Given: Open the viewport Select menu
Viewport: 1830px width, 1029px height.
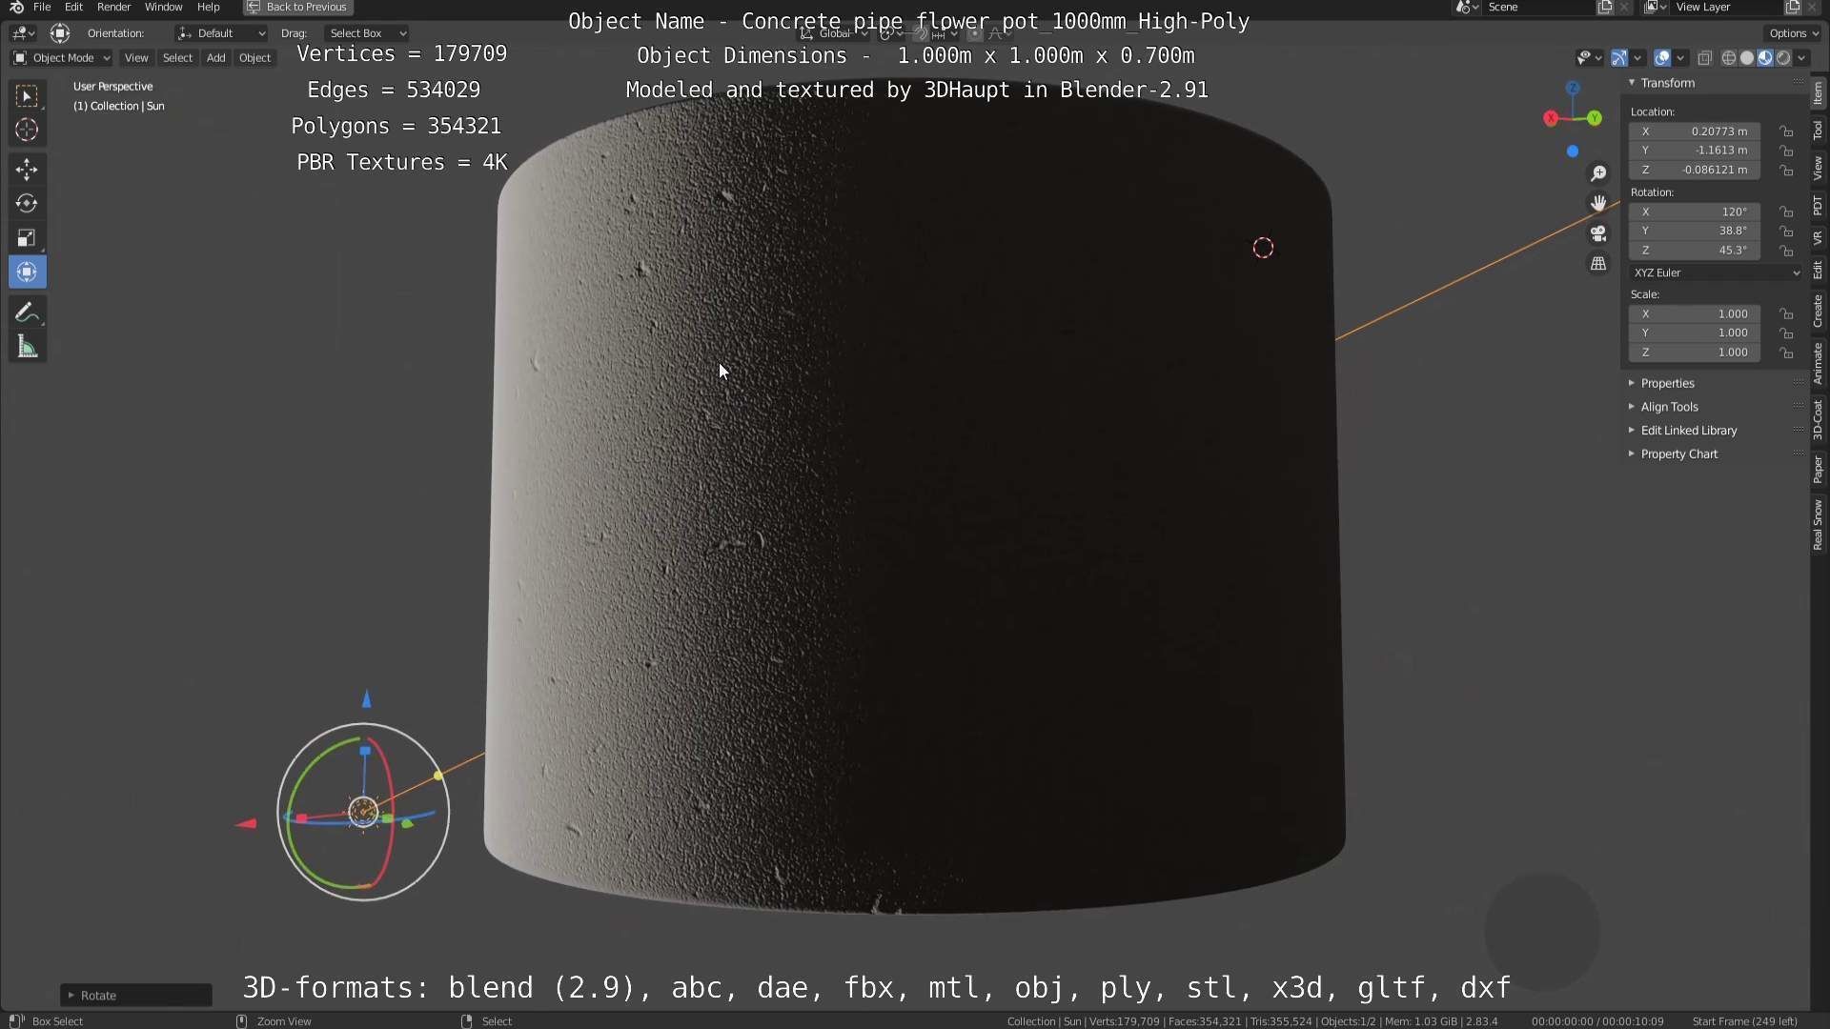Looking at the screenshot, I should pyautogui.click(x=177, y=58).
